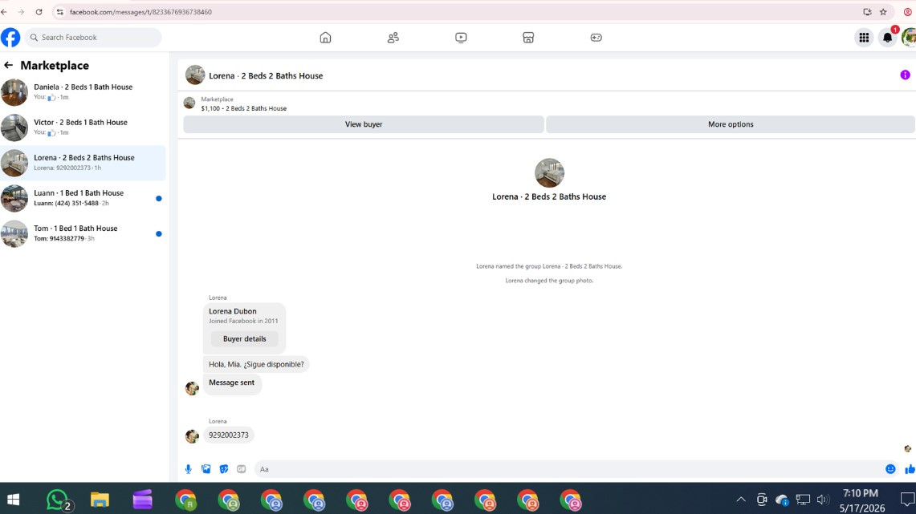The height and width of the screenshot is (514, 916).
Task: Click the Search Facebook field
Action: coord(93,38)
